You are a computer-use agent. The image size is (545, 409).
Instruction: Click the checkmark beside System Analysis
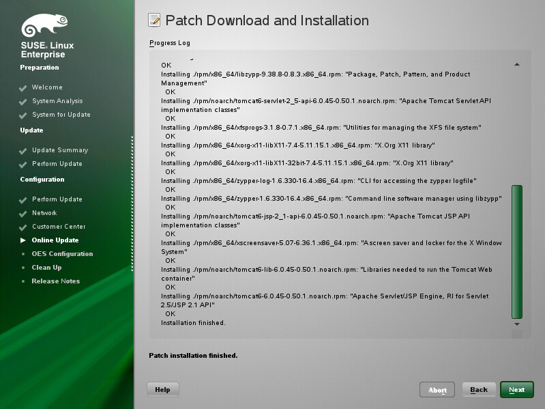(23, 102)
